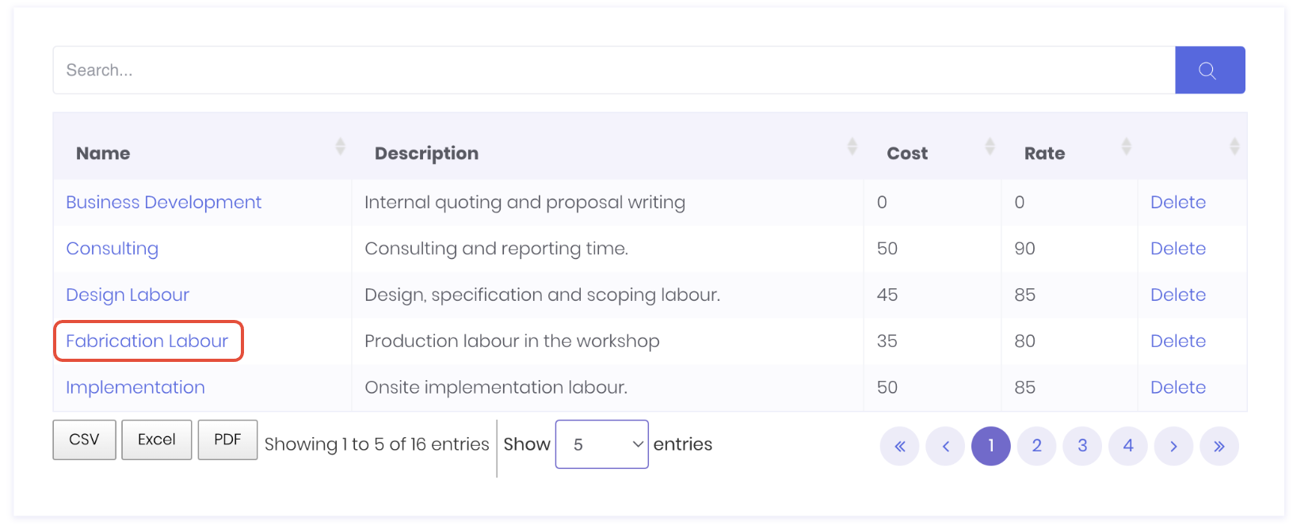Sort by Rate column arrows

click(1126, 147)
